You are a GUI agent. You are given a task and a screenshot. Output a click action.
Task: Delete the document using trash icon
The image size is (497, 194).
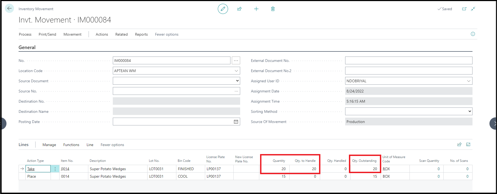(x=273, y=9)
